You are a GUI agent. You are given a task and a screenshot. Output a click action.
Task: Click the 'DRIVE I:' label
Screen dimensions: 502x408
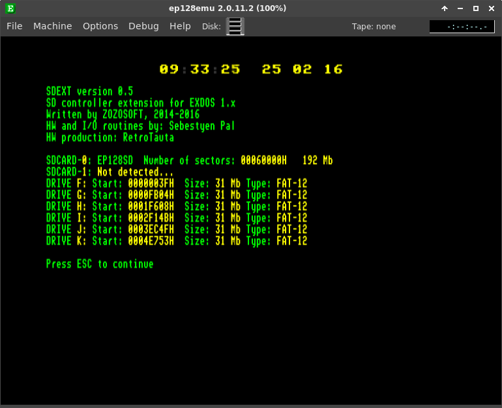pyautogui.click(x=66, y=218)
